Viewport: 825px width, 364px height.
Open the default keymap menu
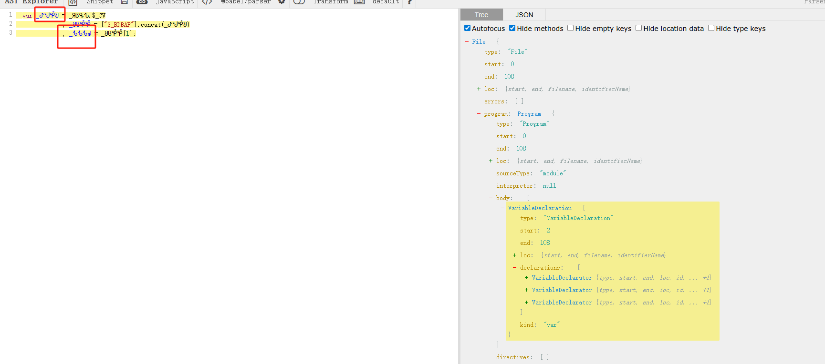tap(386, 2)
